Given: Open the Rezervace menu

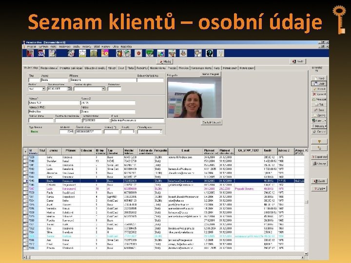Looking at the screenshot, I should point(65,47).
